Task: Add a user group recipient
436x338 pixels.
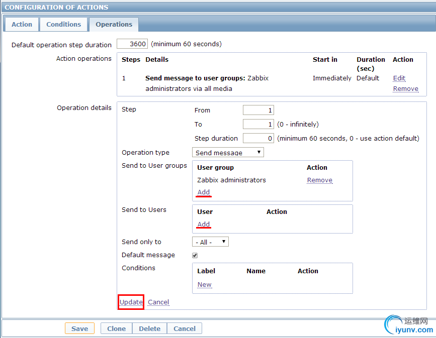Action: (204, 192)
